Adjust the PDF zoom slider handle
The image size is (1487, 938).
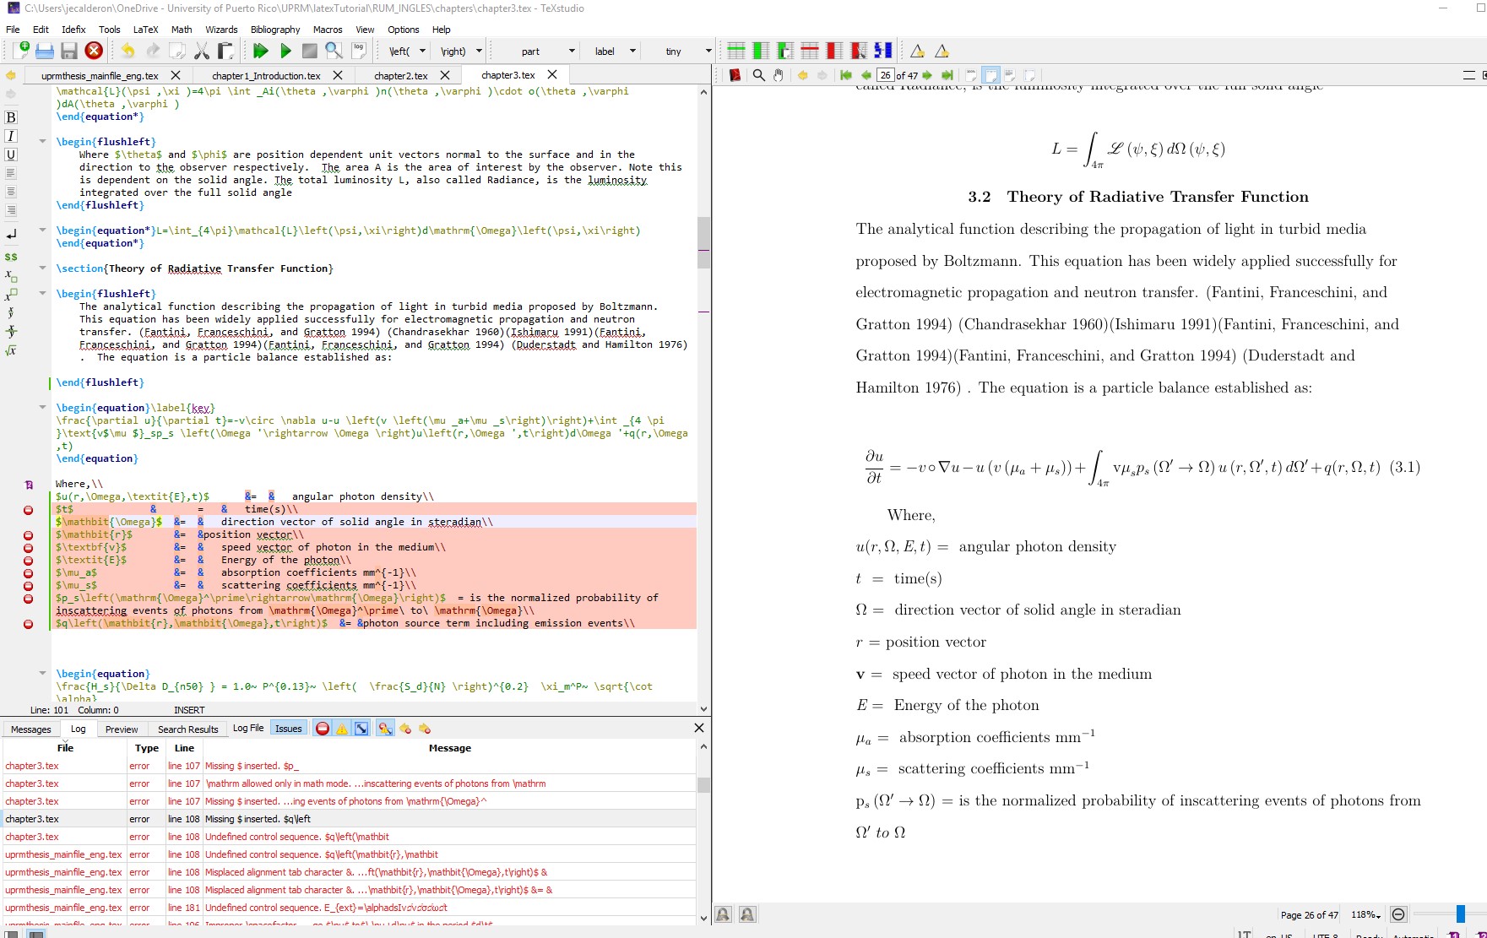point(1460,914)
